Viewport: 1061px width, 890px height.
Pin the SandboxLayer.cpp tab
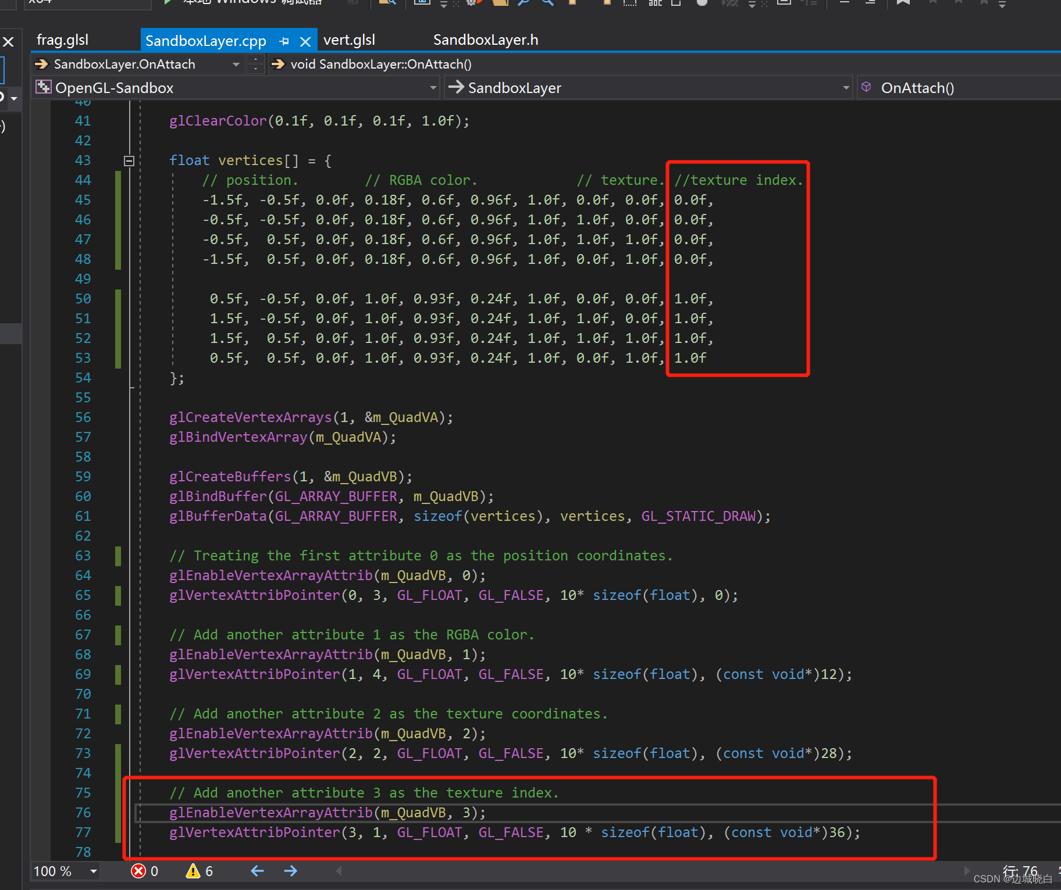(x=284, y=41)
